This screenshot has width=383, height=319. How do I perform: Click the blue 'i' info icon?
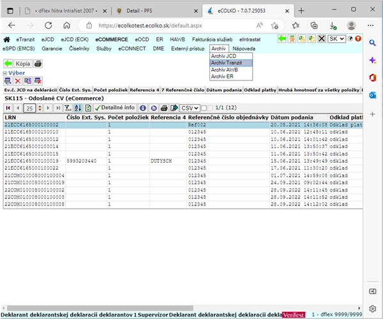pos(143,108)
